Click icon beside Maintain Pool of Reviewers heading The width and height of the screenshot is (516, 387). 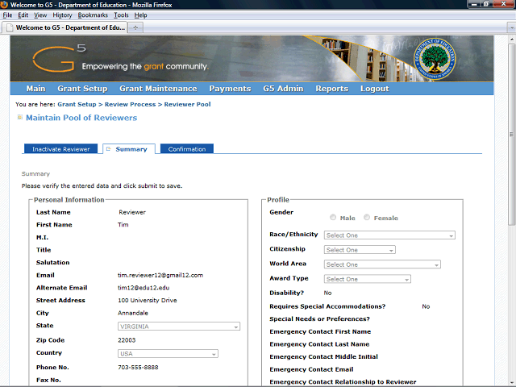[x=20, y=117]
